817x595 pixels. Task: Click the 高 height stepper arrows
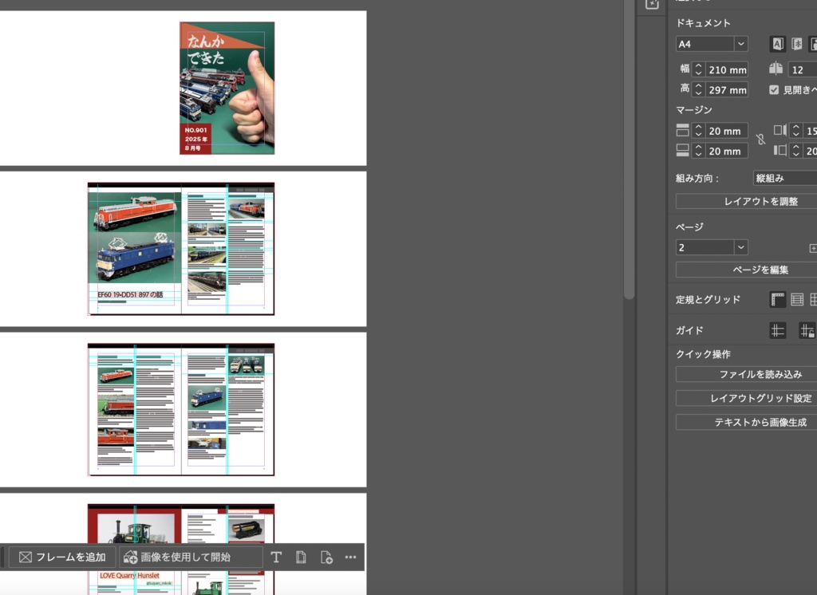coord(699,89)
